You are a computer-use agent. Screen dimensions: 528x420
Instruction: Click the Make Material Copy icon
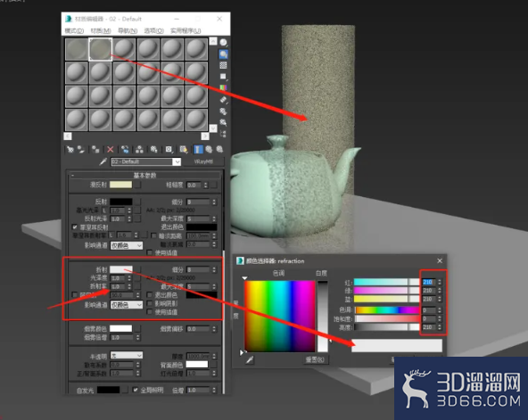[125, 150]
